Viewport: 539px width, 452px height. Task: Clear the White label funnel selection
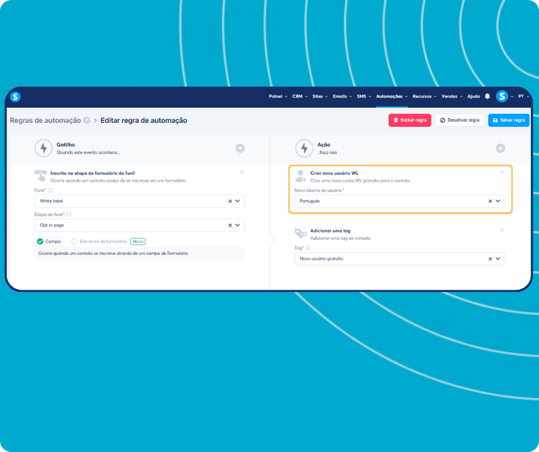[x=230, y=201]
